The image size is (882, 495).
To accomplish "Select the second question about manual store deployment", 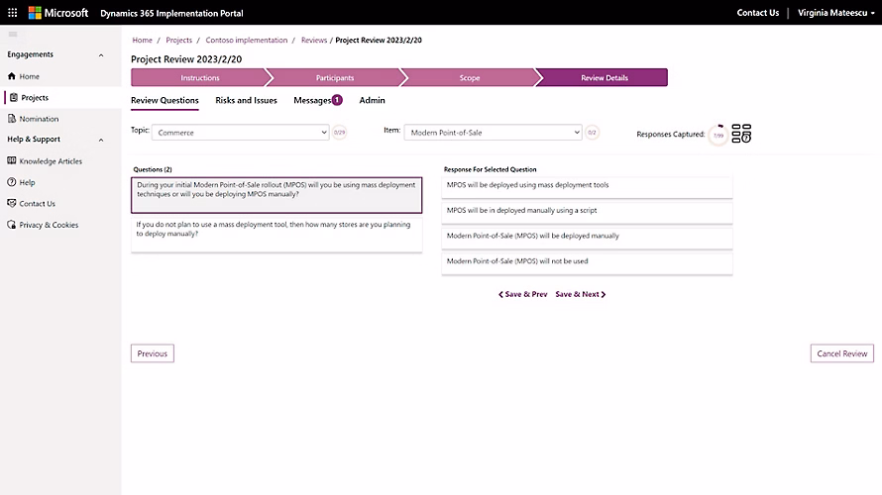I will [276, 230].
